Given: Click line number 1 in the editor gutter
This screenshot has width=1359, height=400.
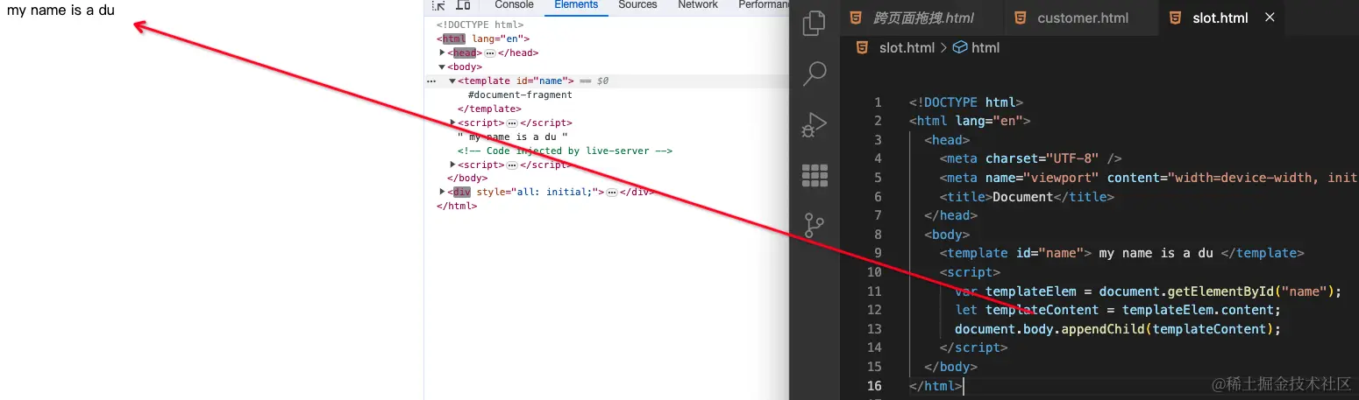Looking at the screenshot, I should 878,102.
